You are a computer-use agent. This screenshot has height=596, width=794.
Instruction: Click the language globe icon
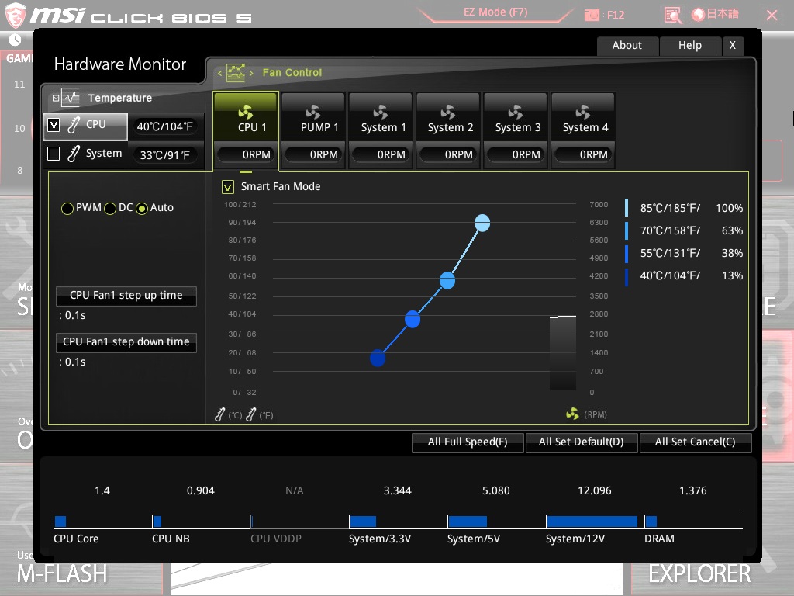click(x=699, y=15)
